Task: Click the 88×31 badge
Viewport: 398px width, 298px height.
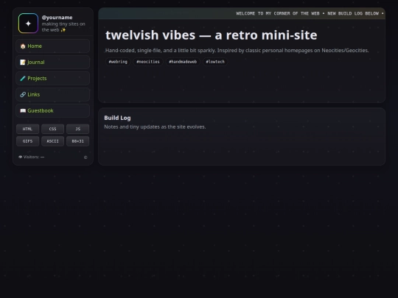Action: pyautogui.click(x=77, y=141)
